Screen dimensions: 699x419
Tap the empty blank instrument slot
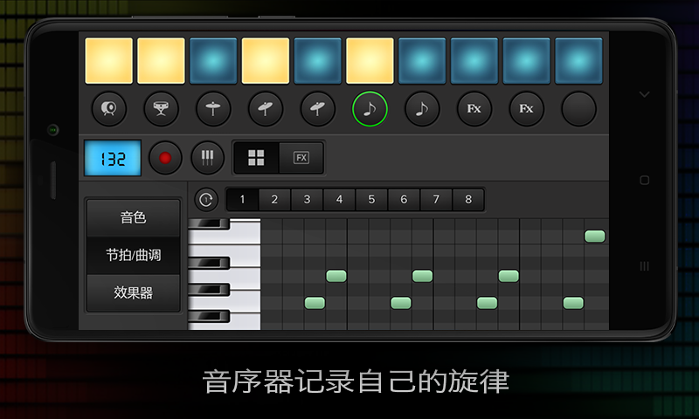pyautogui.click(x=578, y=109)
